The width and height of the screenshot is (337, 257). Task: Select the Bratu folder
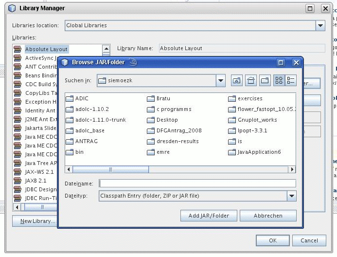point(159,98)
